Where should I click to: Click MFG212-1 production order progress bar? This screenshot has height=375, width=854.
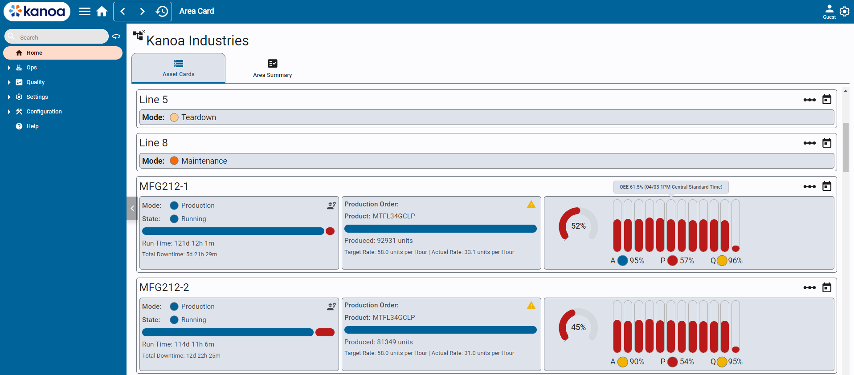click(441, 229)
